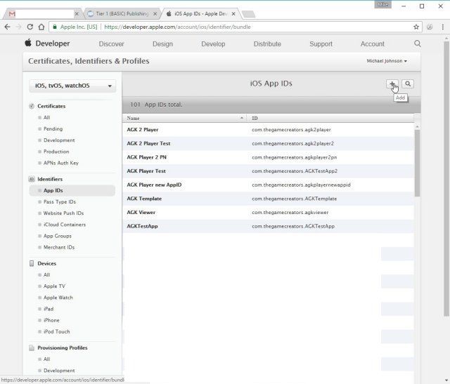Screen dimensions: 450x384
Task: Close the Tier 1 (BASIC) Publishing tab
Action: coord(155,14)
